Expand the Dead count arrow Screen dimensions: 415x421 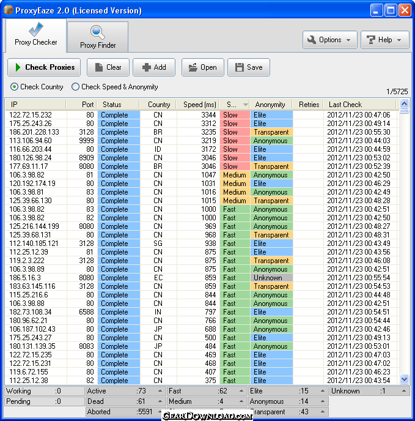coord(160,401)
